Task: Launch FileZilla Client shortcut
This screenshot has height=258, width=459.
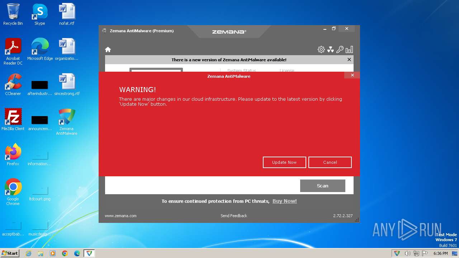Action: point(13,120)
